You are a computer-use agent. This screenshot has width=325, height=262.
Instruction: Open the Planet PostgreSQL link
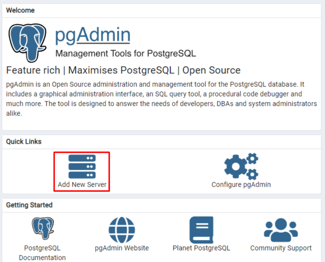click(x=201, y=248)
